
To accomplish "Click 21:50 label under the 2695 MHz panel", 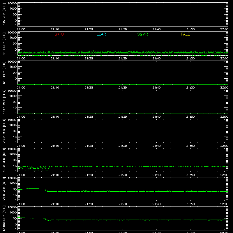I will pyautogui.click(x=190, y=146).
